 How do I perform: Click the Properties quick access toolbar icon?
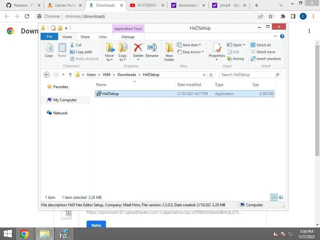[x=53, y=28]
